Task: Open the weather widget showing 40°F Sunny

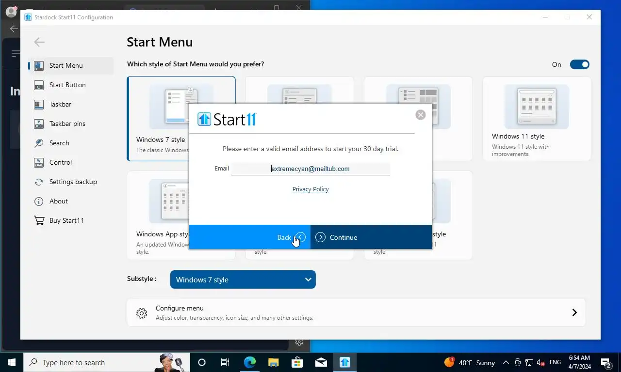Action: pyautogui.click(x=470, y=362)
